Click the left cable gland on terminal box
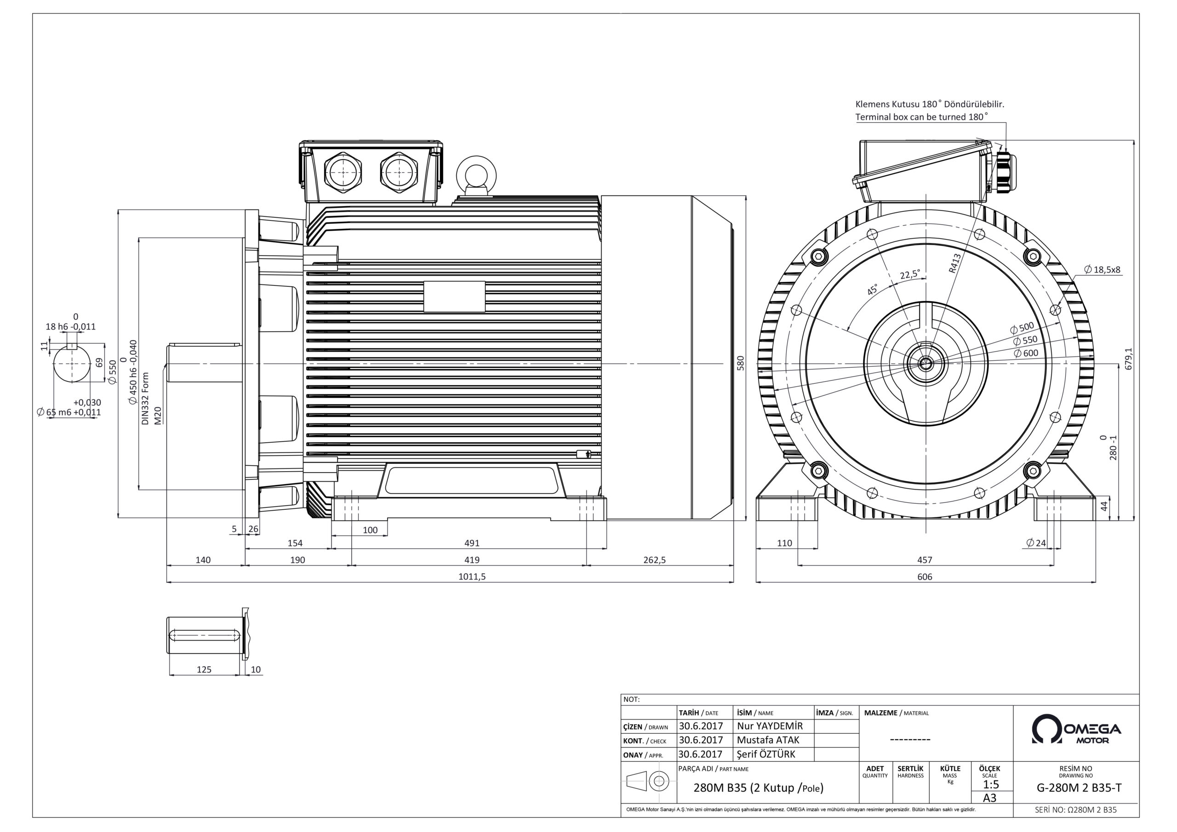The width and height of the screenshot is (1177, 832). pos(343,173)
